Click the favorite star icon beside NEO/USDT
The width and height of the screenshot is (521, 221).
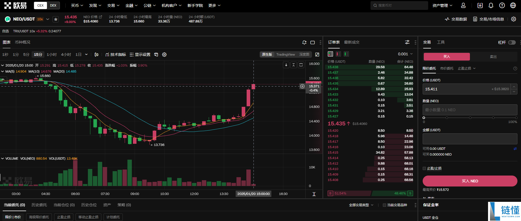click(x=56, y=19)
